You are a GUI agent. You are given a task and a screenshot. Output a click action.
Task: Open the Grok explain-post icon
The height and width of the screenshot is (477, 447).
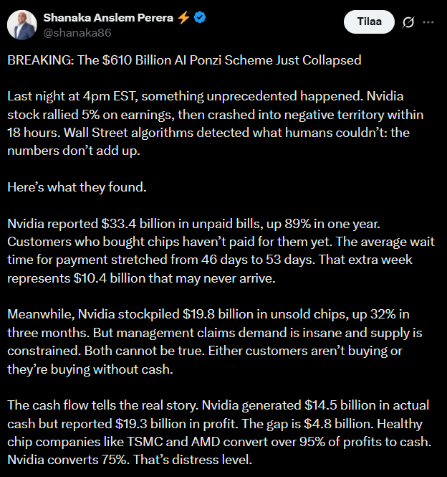tap(408, 22)
